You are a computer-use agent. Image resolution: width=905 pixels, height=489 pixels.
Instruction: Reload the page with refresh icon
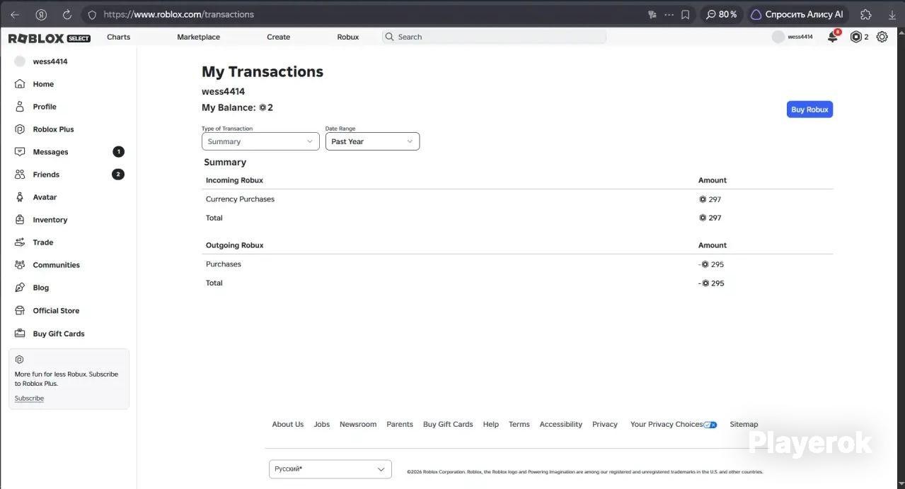[67, 14]
